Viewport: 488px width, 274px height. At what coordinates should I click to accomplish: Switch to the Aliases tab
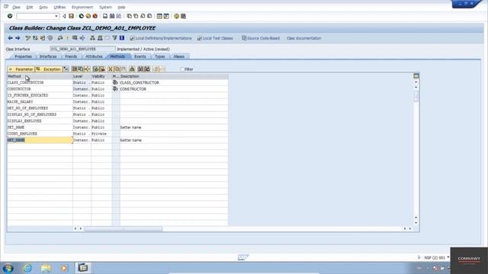pos(179,56)
